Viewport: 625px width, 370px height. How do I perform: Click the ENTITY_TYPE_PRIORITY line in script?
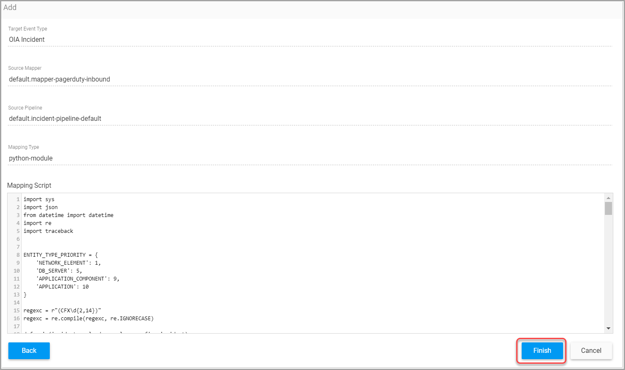pyautogui.click(x=60, y=255)
